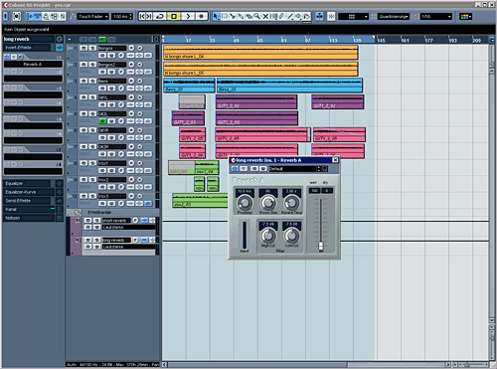This screenshot has height=369, width=497.
Task: Toggle power button in Reverb A window
Action: point(235,169)
